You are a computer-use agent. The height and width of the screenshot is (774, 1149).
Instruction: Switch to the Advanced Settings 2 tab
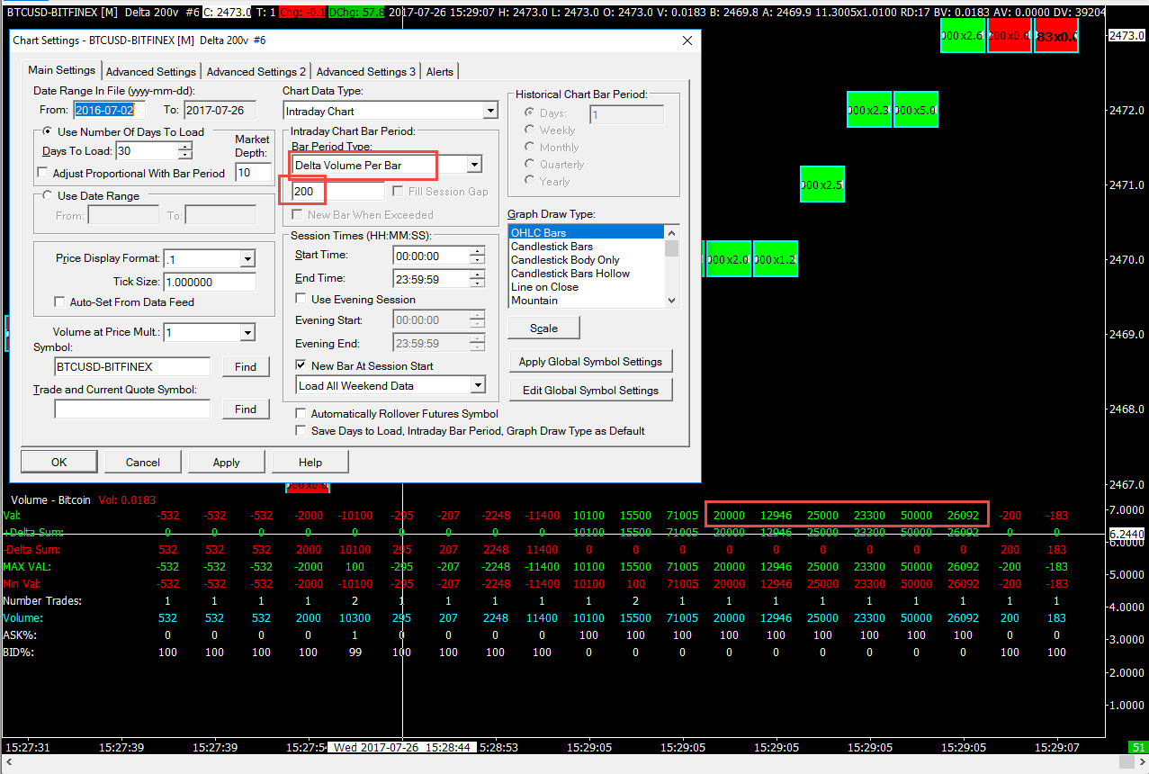(256, 71)
